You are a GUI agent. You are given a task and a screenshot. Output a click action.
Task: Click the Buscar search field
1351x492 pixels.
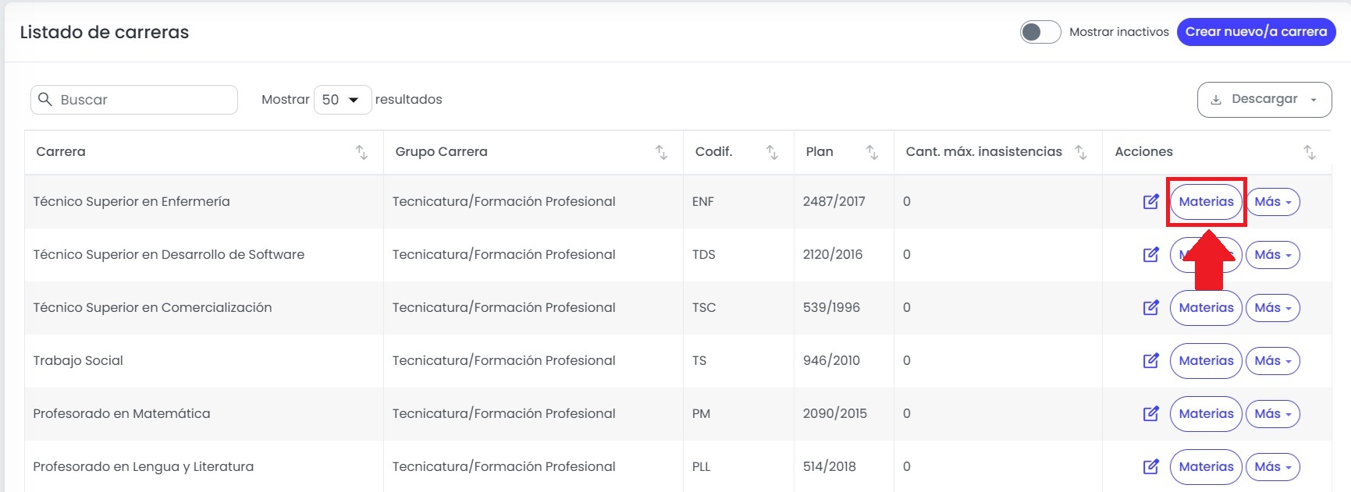tap(134, 100)
